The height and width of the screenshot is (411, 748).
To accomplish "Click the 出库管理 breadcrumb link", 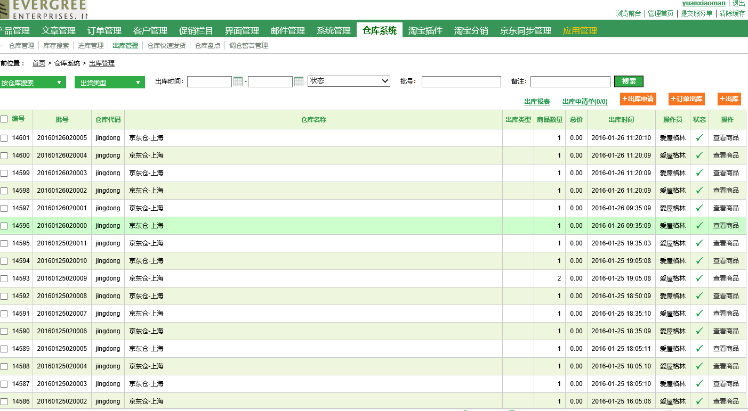I will point(102,63).
